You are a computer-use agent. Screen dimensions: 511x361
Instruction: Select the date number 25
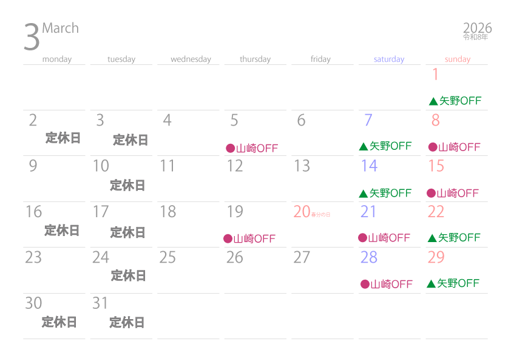[x=168, y=257]
